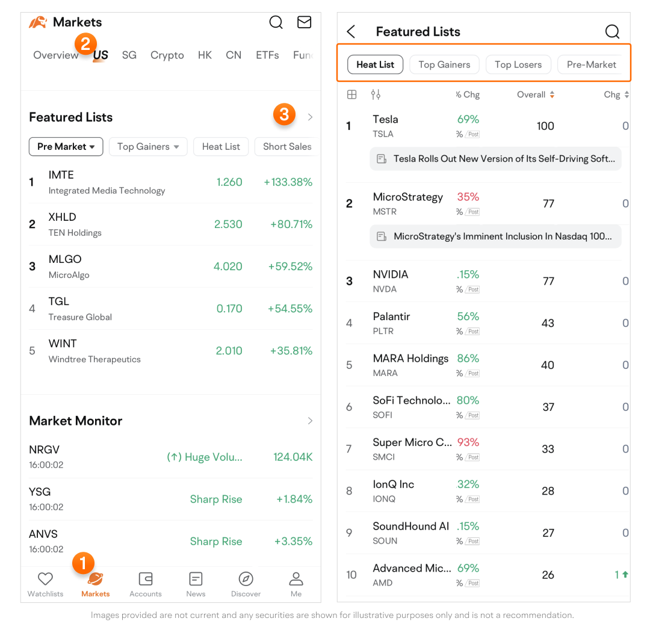
Task: Sort list by Chg column
Action: [616, 94]
